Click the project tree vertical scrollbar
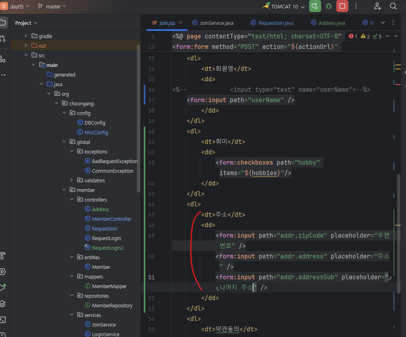The image size is (406, 337). [x=138, y=118]
